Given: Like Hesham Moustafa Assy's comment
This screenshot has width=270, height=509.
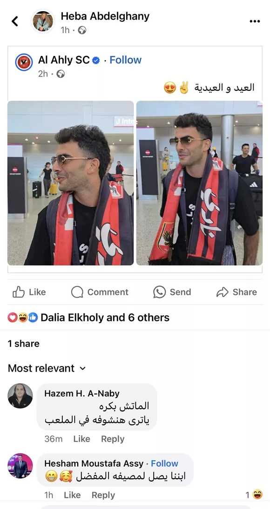Looking at the screenshot, I should point(72,495).
